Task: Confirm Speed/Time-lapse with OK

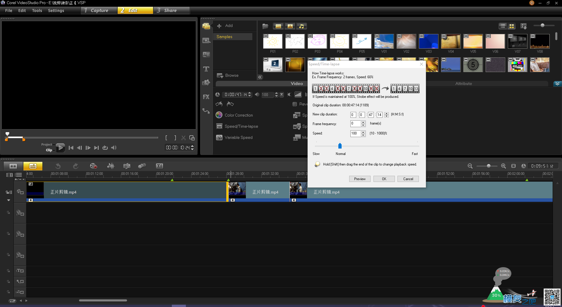Action: point(384,179)
